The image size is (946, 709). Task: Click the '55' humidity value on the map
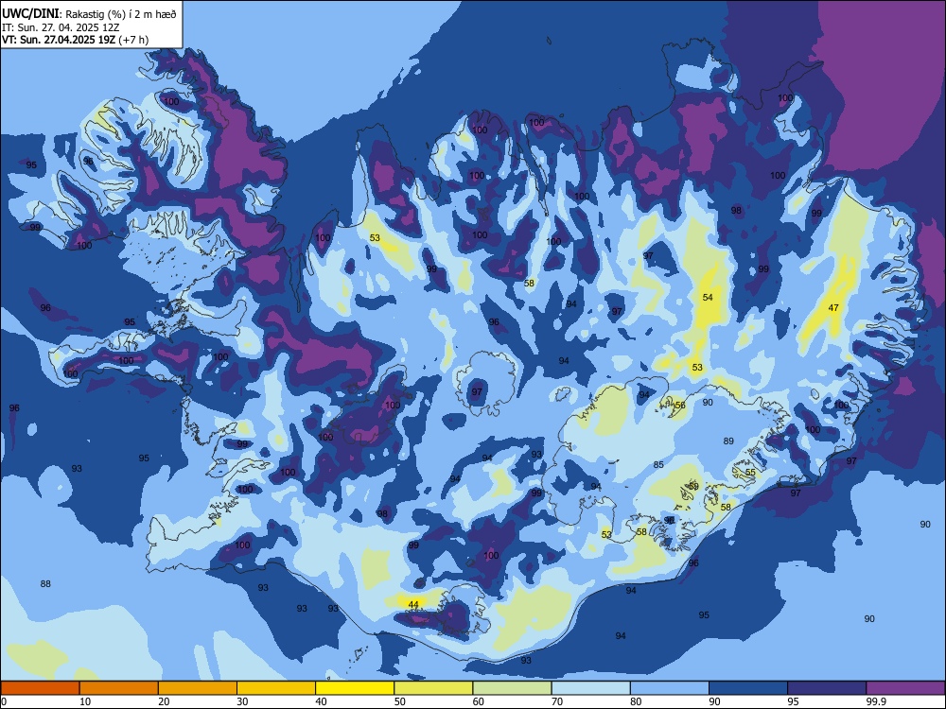tap(750, 473)
